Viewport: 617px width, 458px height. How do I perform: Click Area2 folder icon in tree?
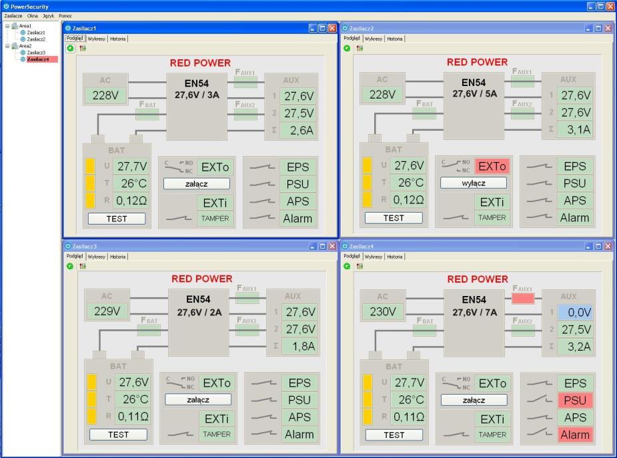pyautogui.click(x=15, y=46)
